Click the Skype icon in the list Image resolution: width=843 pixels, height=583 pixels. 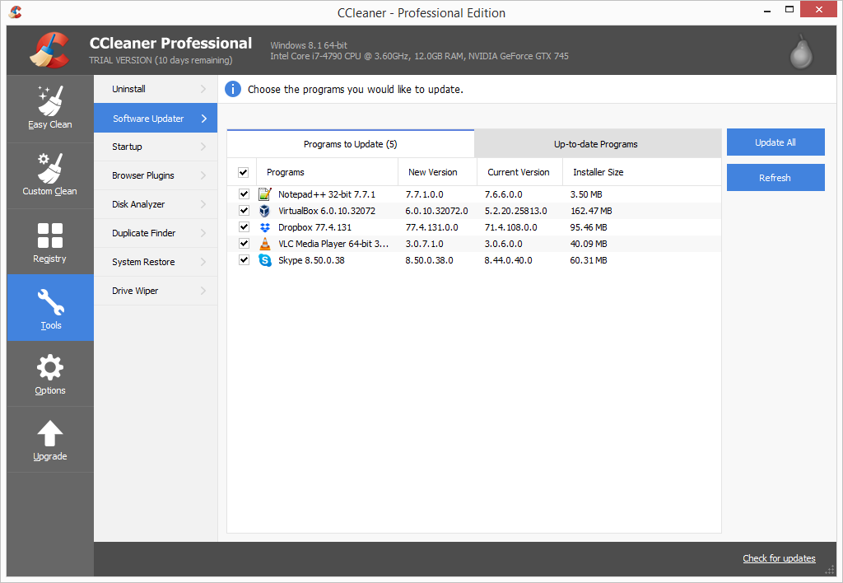tap(265, 259)
